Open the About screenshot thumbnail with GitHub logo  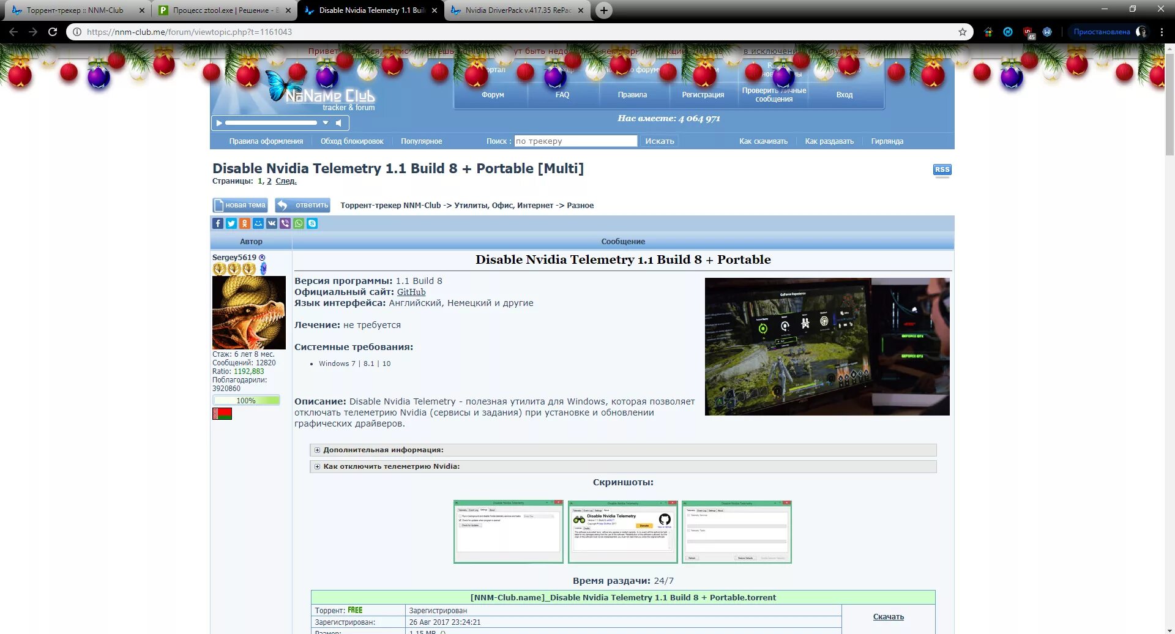(622, 532)
